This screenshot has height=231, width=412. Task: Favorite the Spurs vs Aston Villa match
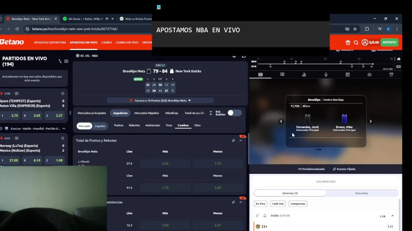[63, 93]
